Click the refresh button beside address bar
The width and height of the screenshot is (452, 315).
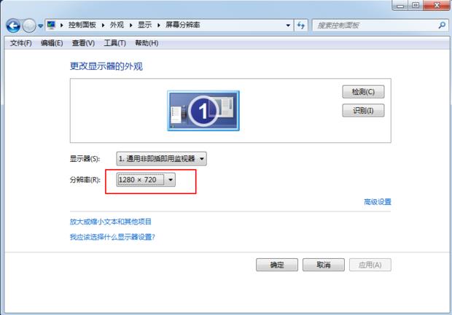[x=301, y=26]
